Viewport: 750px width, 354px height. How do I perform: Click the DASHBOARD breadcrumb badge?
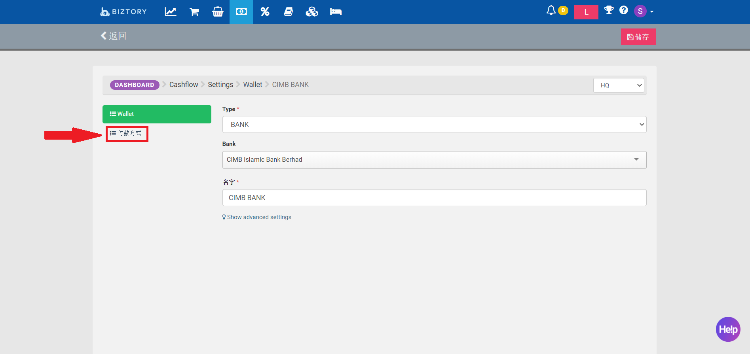click(135, 85)
